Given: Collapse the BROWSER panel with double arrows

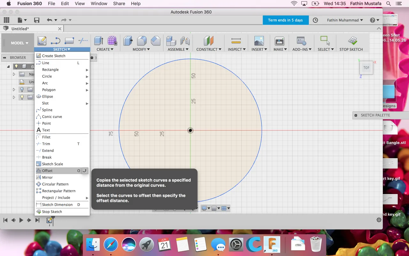Looking at the screenshot, I should (x=5, y=58).
